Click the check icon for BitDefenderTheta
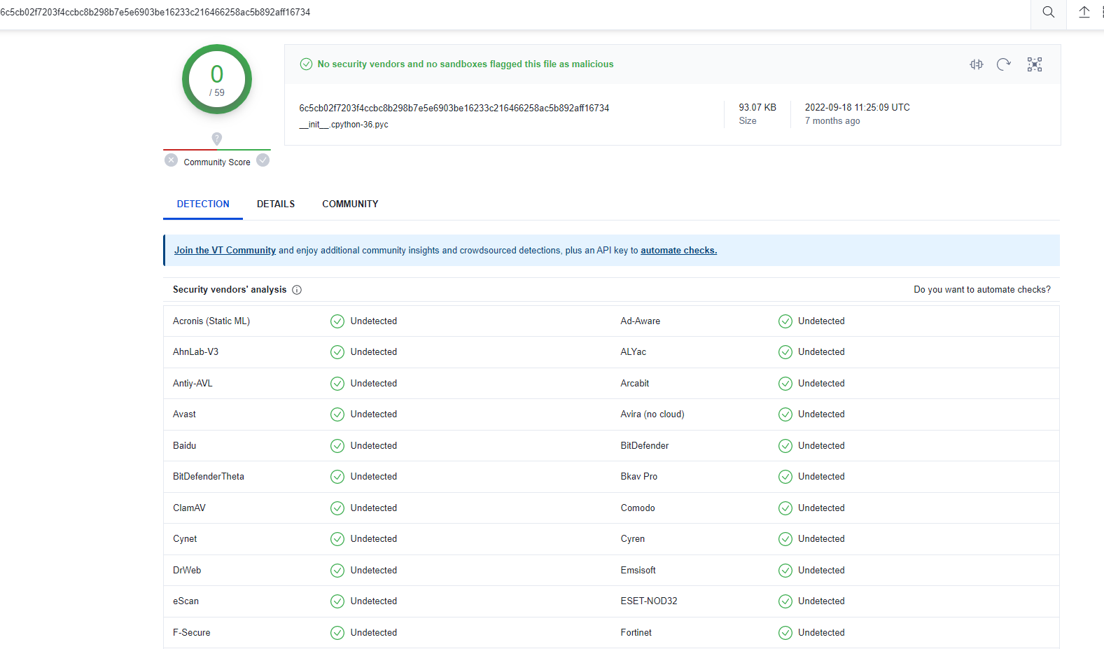The image size is (1104, 649). (337, 477)
